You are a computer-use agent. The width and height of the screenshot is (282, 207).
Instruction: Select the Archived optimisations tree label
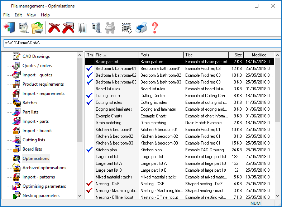click(x=44, y=168)
